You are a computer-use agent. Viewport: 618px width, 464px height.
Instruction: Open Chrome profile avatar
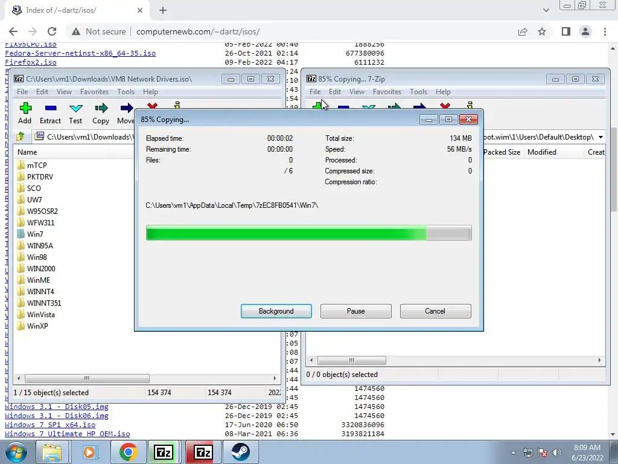click(585, 31)
